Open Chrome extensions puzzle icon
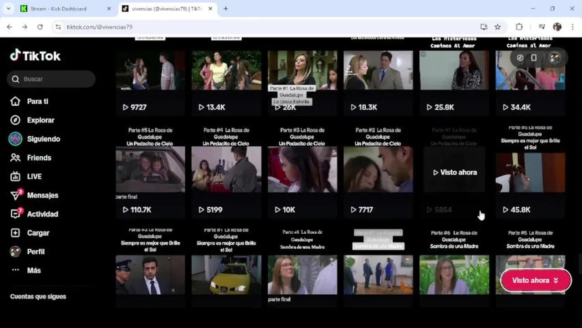 pos(519,27)
